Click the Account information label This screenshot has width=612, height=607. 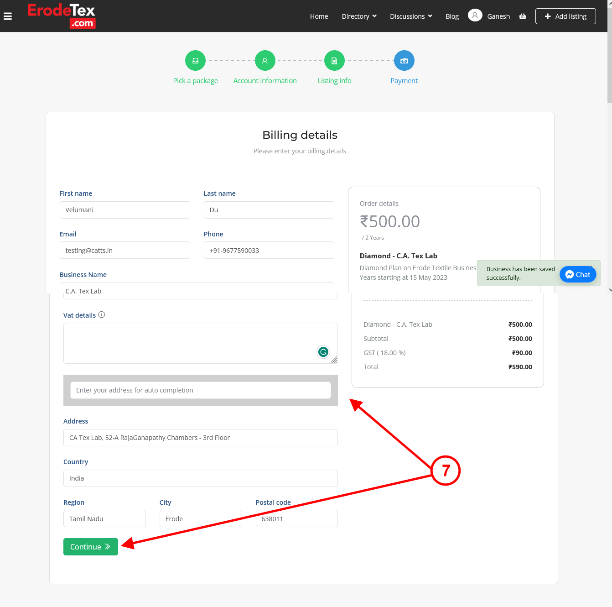[265, 81]
